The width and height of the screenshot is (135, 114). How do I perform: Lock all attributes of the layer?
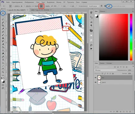click(113, 74)
